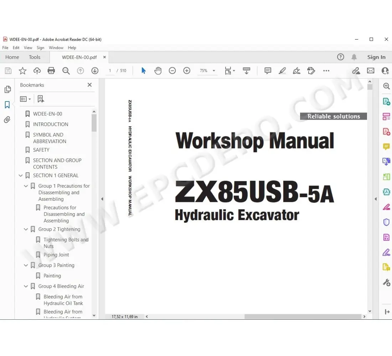The height and width of the screenshot is (356, 392).
Task: Collapse Group 2 Tightening bookmark
Action: click(26, 229)
